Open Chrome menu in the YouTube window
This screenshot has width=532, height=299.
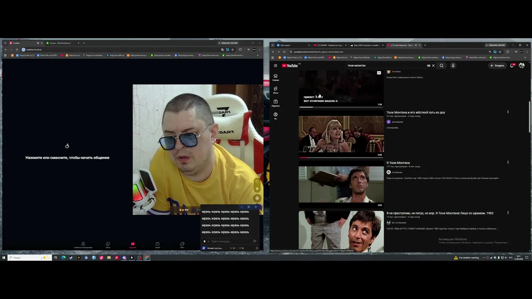(527, 52)
